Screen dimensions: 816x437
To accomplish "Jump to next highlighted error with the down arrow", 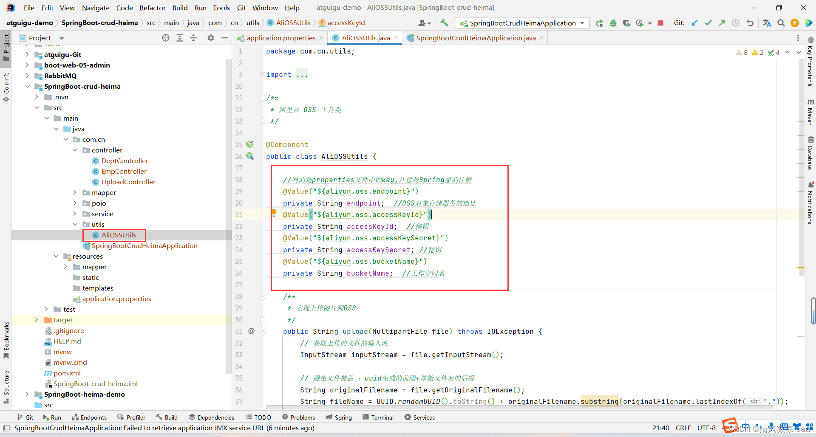I will pos(799,52).
